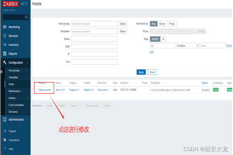Click the Configuration wrench icon
233x155 pixels.
(5, 62)
